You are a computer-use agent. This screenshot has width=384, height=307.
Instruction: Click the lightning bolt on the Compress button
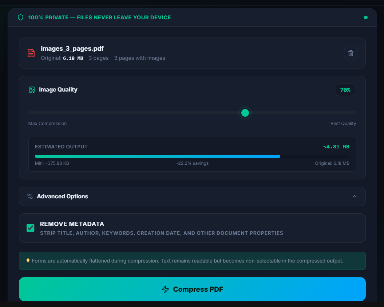165,289
